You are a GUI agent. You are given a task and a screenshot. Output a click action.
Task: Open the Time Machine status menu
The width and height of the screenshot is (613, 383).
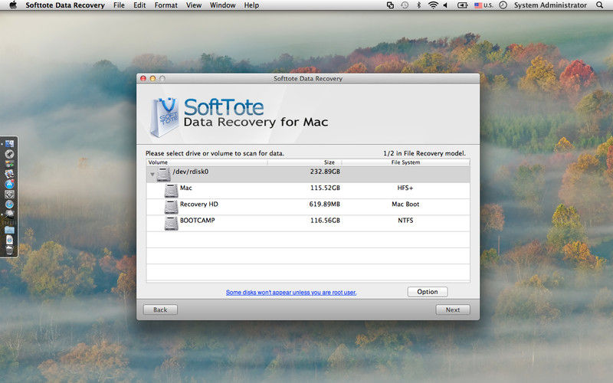point(405,5)
